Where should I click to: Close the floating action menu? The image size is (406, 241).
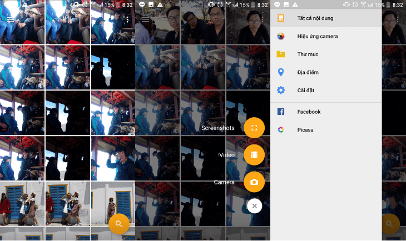tap(254, 206)
